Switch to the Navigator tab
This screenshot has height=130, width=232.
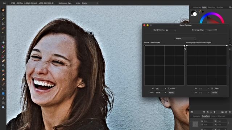pyautogui.click(x=196, y=116)
